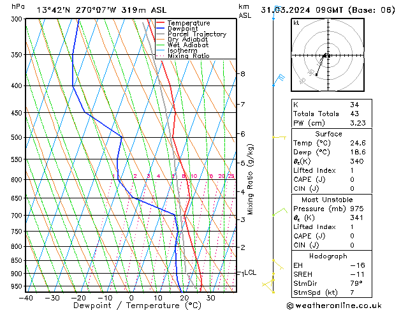Click the StmSpd (kt) value 7
Screen dimensions: 401x310
(x=352, y=292)
